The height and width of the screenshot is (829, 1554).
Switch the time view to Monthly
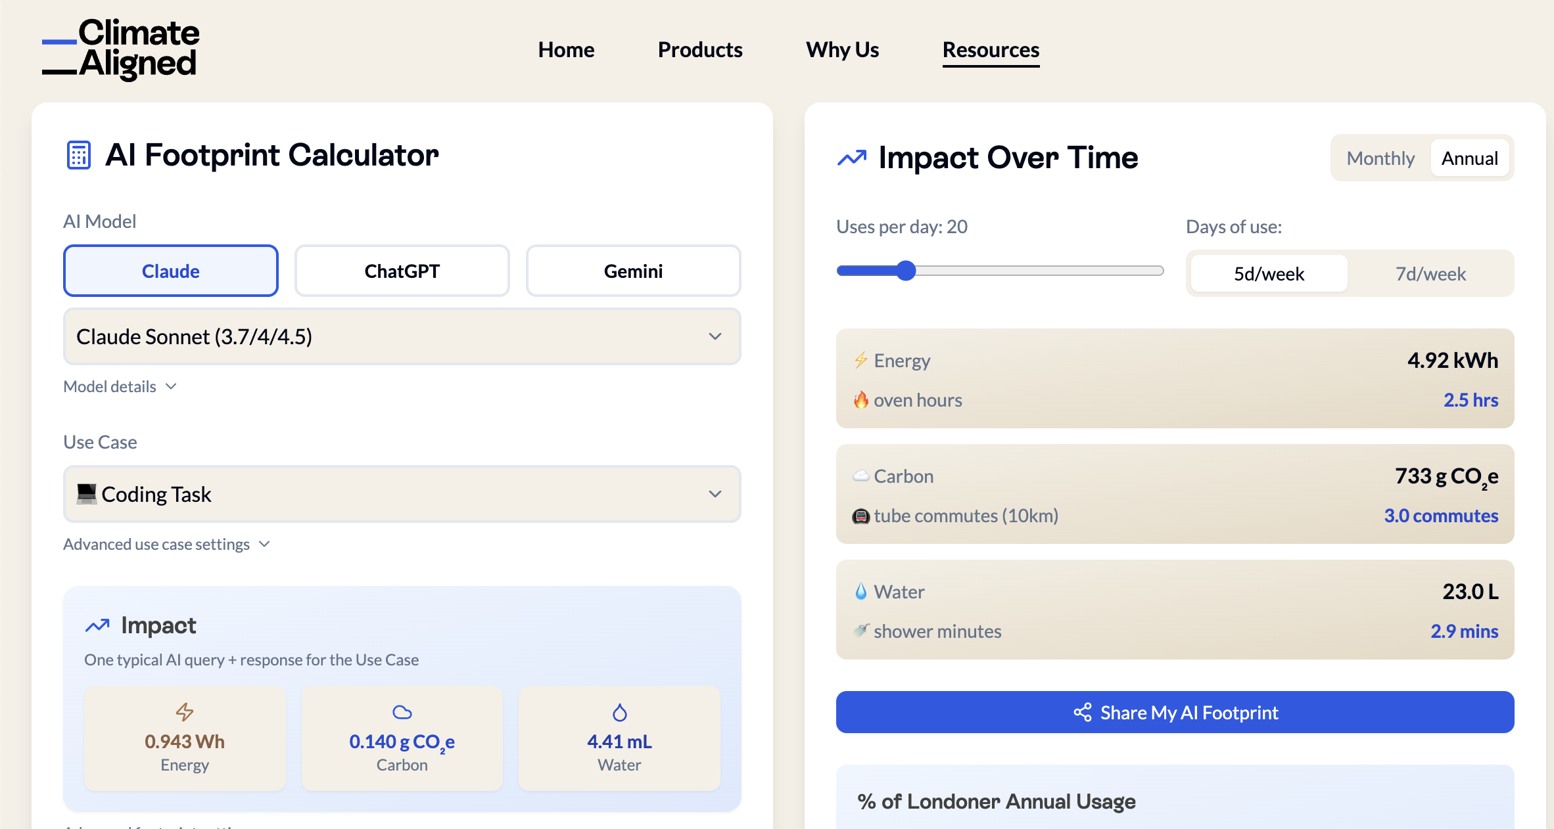[x=1380, y=158]
